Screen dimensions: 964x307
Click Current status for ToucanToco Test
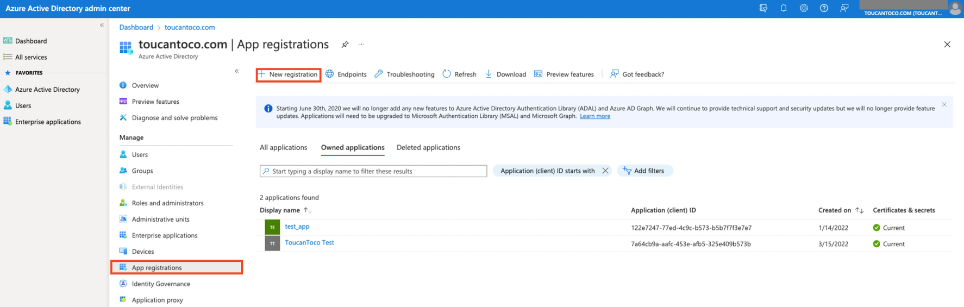coord(889,244)
